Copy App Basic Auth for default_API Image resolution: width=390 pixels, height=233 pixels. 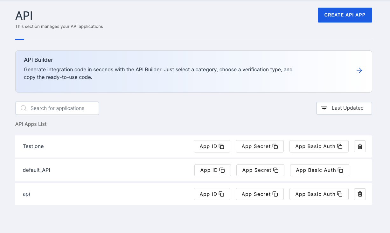coord(319,170)
